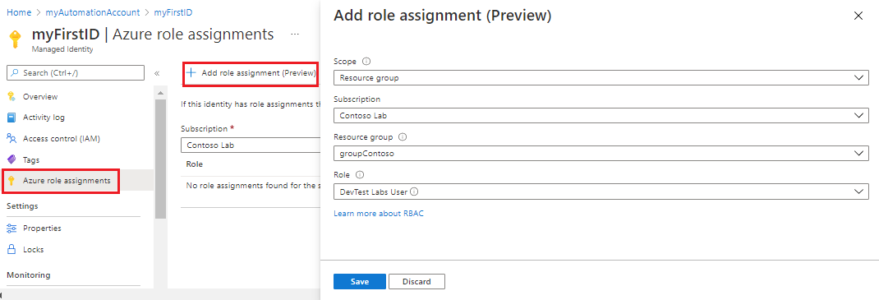Click the purple Tags icon
The height and width of the screenshot is (300, 879).
(x=12, y=159)
